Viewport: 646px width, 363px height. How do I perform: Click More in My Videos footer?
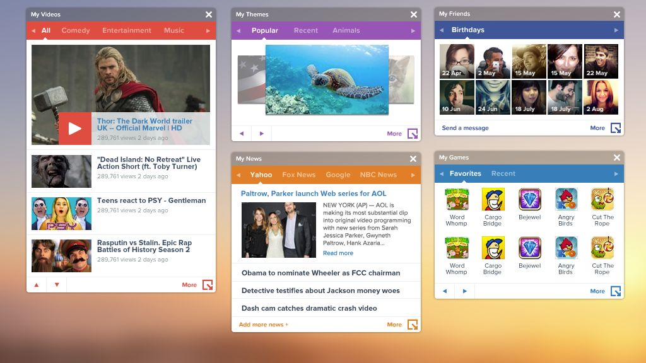189,285
